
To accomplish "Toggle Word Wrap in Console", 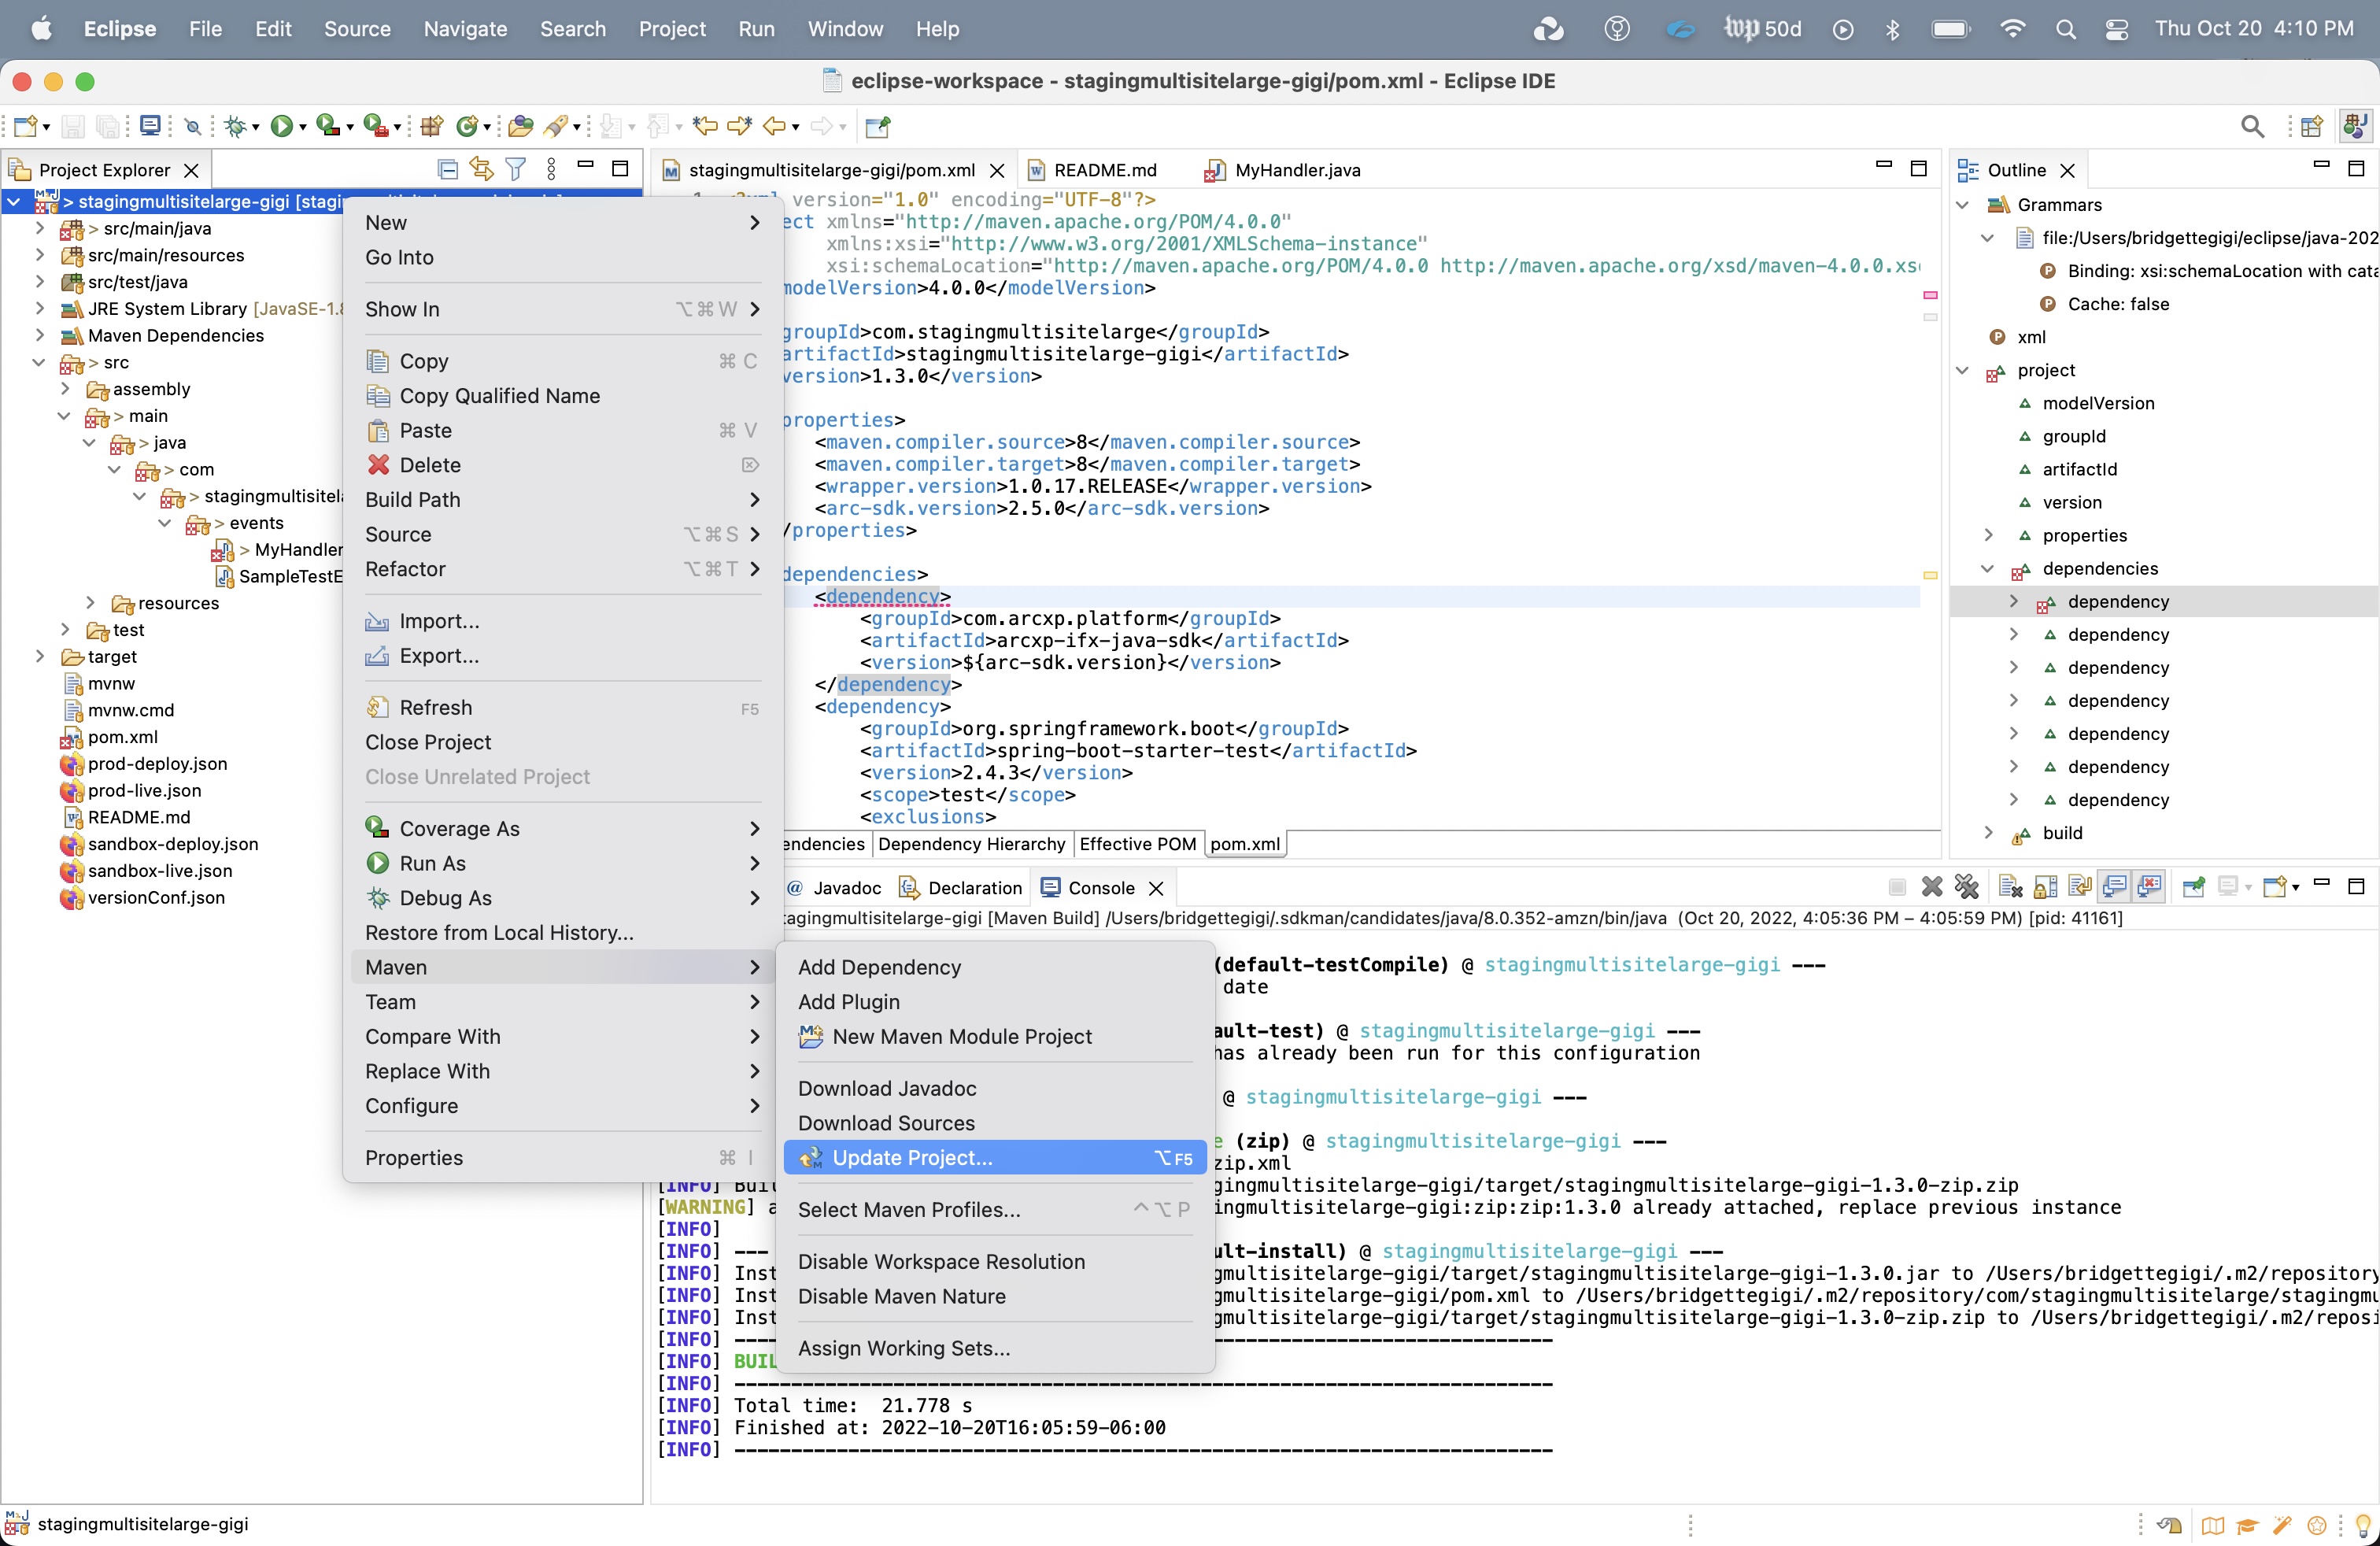I will pos(2081,887).
